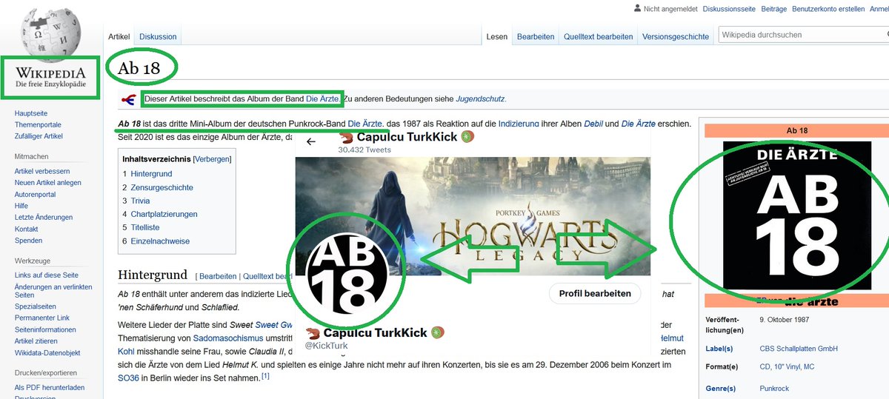
Task: Open Spenden in the sidebar
Action: pyautogui.click(x=28, y=241)
